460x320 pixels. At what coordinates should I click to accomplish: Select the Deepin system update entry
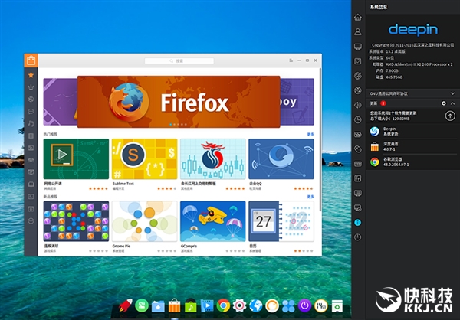click(412, 131)
